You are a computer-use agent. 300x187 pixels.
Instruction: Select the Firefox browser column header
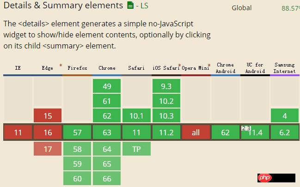(77, 68)
